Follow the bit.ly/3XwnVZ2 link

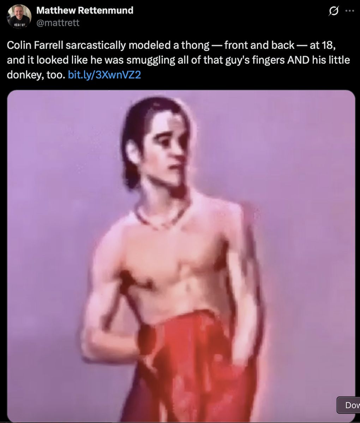[104, 75]
